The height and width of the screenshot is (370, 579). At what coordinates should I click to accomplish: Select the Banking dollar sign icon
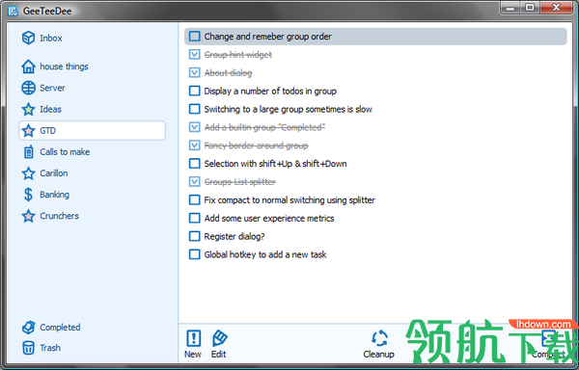pyautogui.click(x=28, y=195)
